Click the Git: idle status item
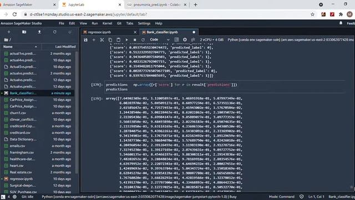Viewport: 355px width, 200px height. [27, 197]
